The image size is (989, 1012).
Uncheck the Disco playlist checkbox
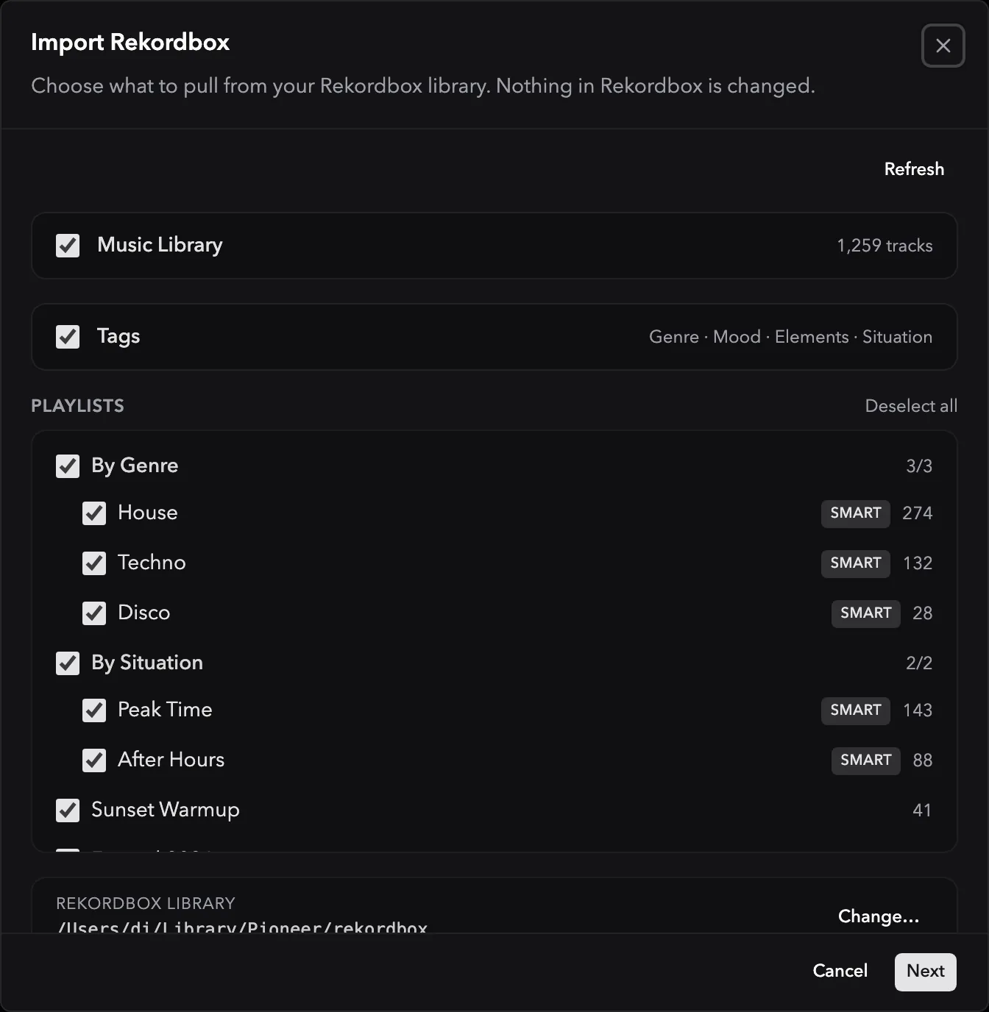[x=94, y=613]
